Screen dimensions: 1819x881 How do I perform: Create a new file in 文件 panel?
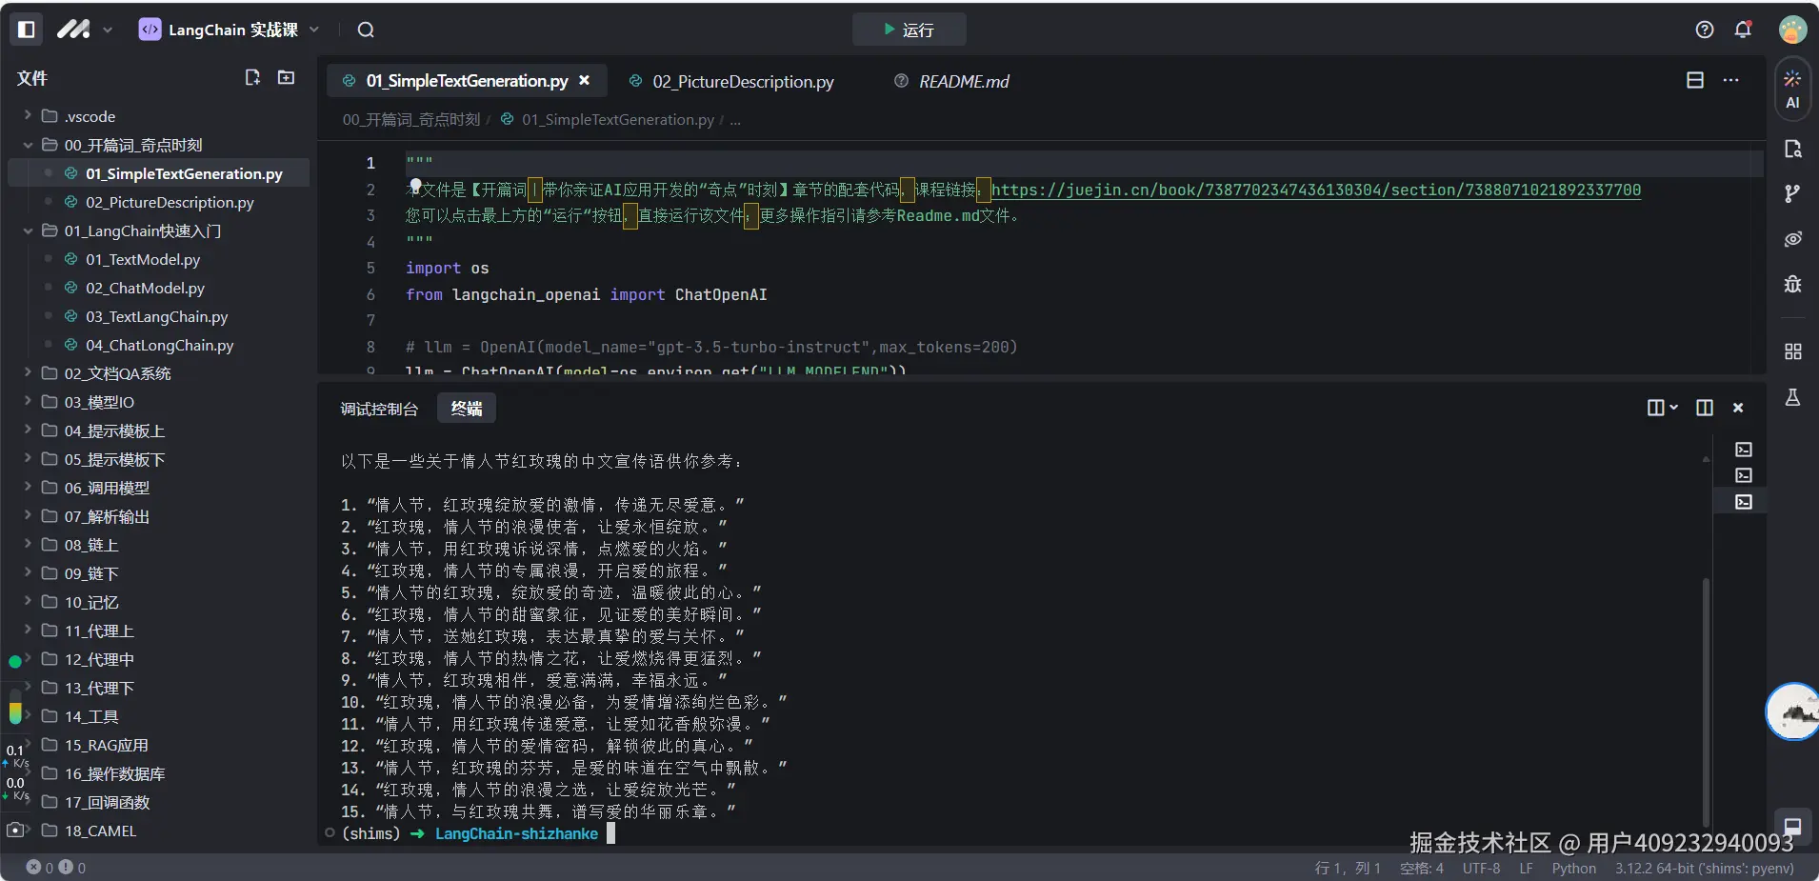point(252,77)
